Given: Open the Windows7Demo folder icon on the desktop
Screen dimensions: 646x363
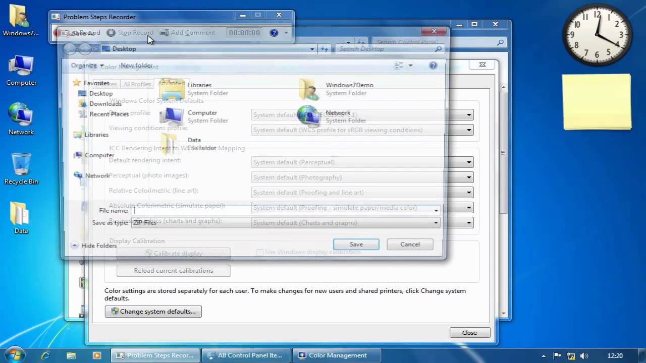Looking at the screenshot, I should pos(20,21).
